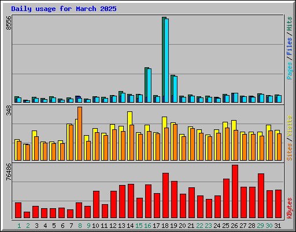
Task: Click the Visits legend label
Action: tap(290, 126)
